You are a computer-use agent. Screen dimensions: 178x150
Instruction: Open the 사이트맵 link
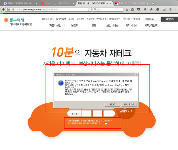point(137,19)
